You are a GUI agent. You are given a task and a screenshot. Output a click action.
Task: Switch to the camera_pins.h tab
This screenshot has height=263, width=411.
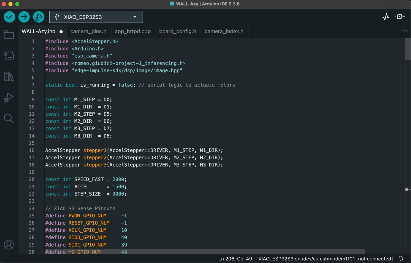88,31
